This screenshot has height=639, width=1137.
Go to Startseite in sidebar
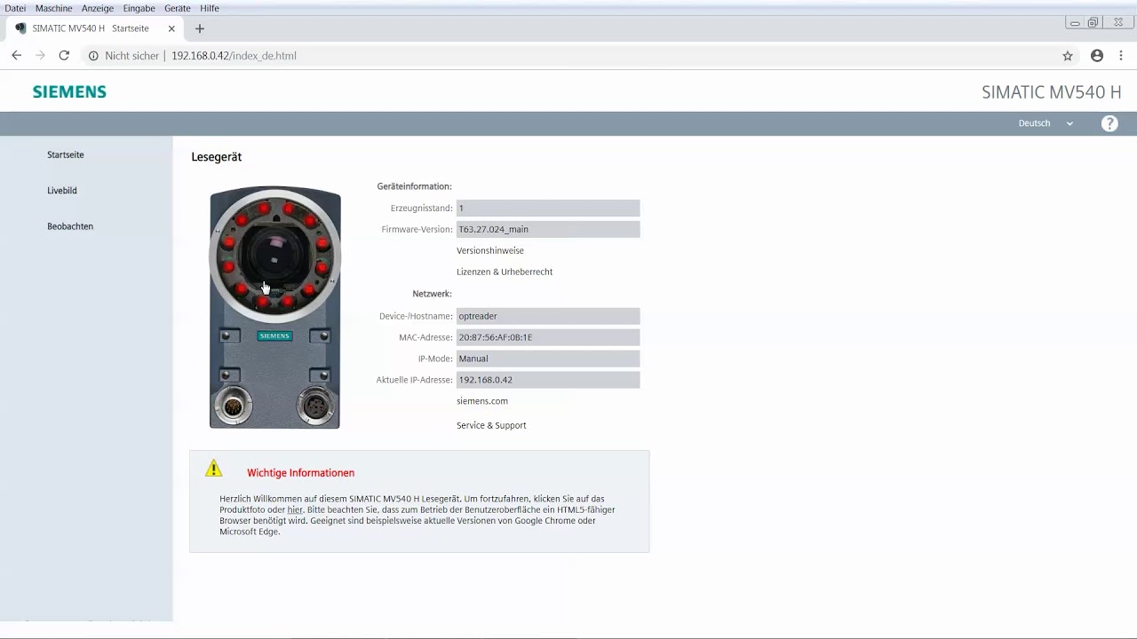[x=66, y=154]
